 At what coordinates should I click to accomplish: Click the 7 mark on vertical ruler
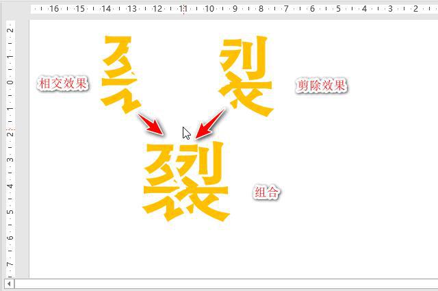tap(10, 264)
